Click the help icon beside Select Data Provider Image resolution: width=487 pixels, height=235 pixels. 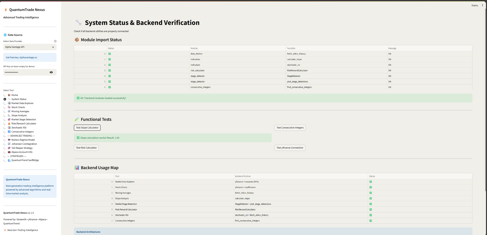click(55, 41)
